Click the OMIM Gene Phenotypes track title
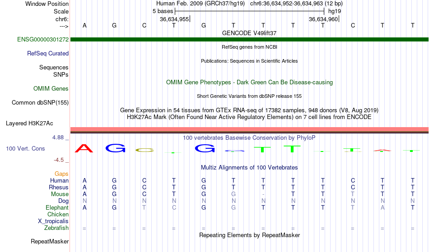The height and width of the screenshot is (252, 429). pyautogui.click(x=250, y=82)
